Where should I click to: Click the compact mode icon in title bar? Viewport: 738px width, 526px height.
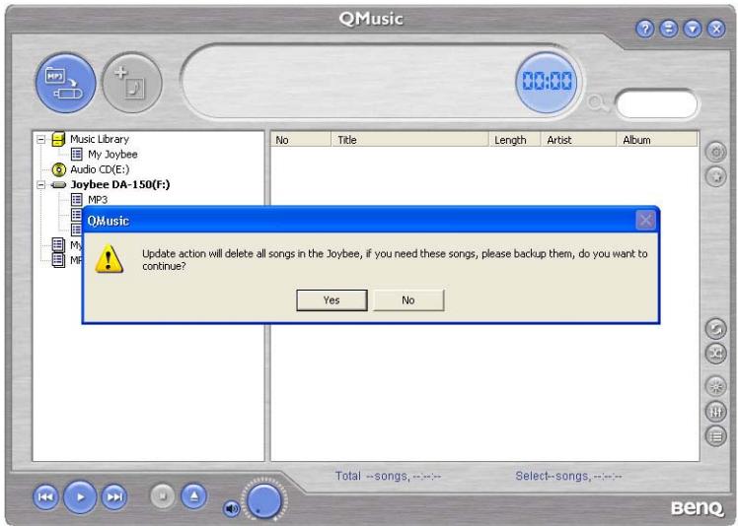668,29
